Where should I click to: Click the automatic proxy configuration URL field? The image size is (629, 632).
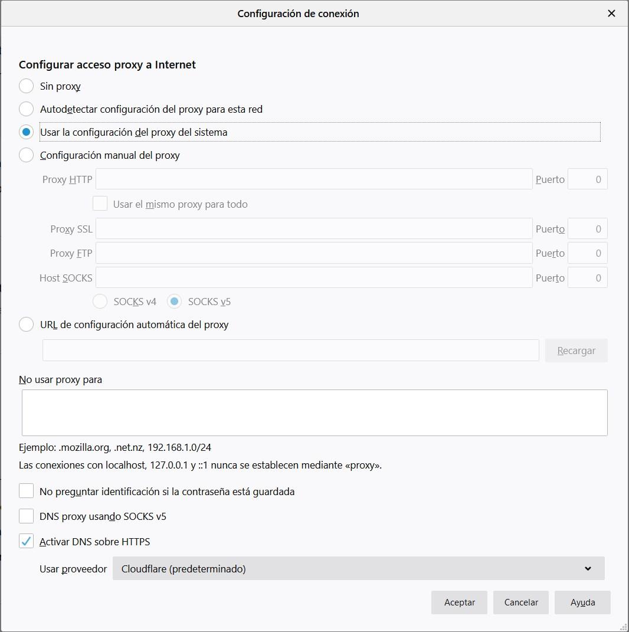click(290, 351)
